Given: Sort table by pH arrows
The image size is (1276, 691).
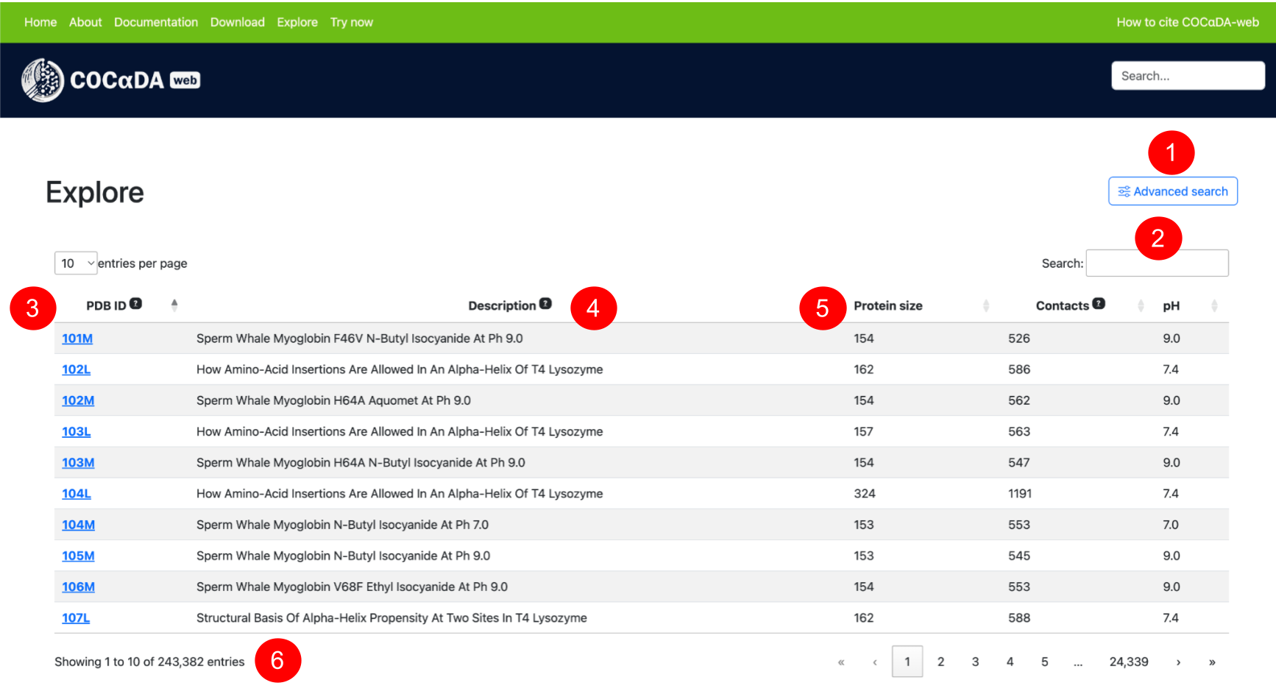Looking at the screenshot, I should (1214, 305).
